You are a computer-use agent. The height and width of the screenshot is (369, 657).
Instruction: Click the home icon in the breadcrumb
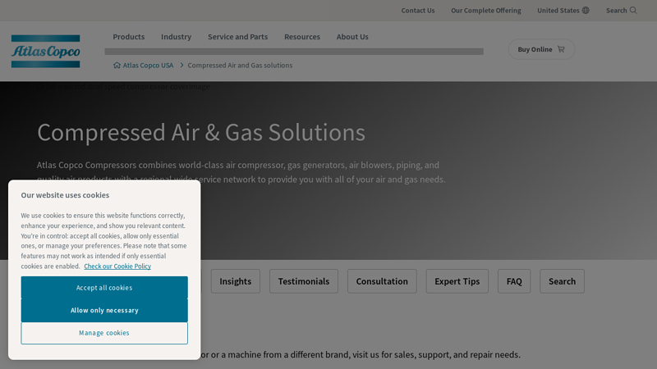pos(117,66)
